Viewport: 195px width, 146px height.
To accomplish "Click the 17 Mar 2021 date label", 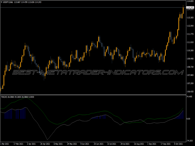I will coord(19,144).
